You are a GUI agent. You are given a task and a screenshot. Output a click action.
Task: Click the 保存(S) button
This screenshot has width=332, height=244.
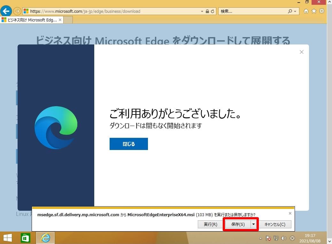coord(238,224)
